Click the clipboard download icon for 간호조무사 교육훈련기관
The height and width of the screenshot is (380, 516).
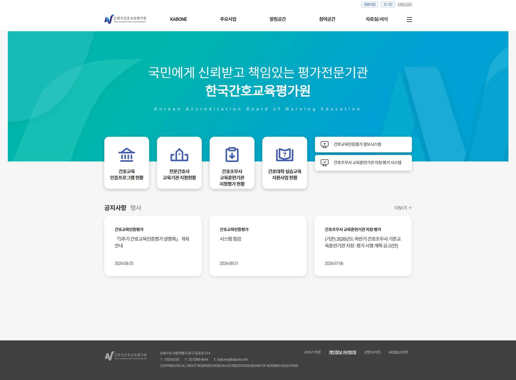[x=232, y=155]
